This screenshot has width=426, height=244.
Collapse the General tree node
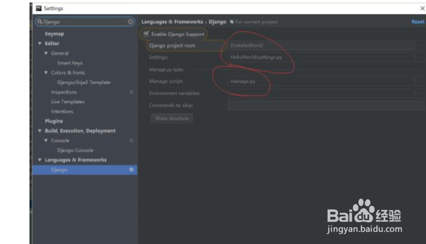(x=46, y=53)
